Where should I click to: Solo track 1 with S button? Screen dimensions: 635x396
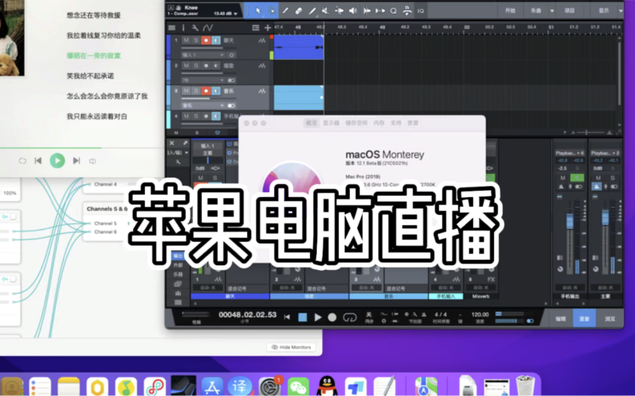196,40
